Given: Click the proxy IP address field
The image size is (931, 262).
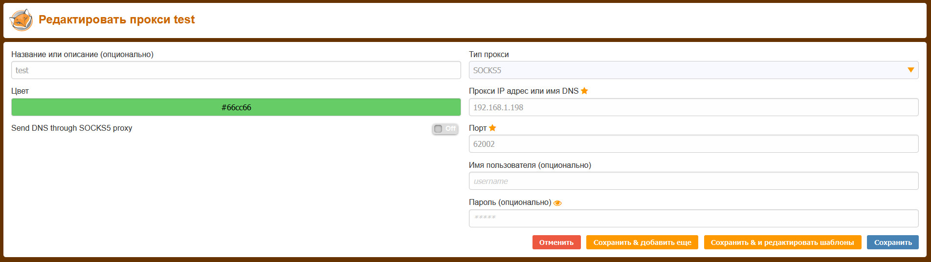Looking at the screenshot, I should (693, 107).
